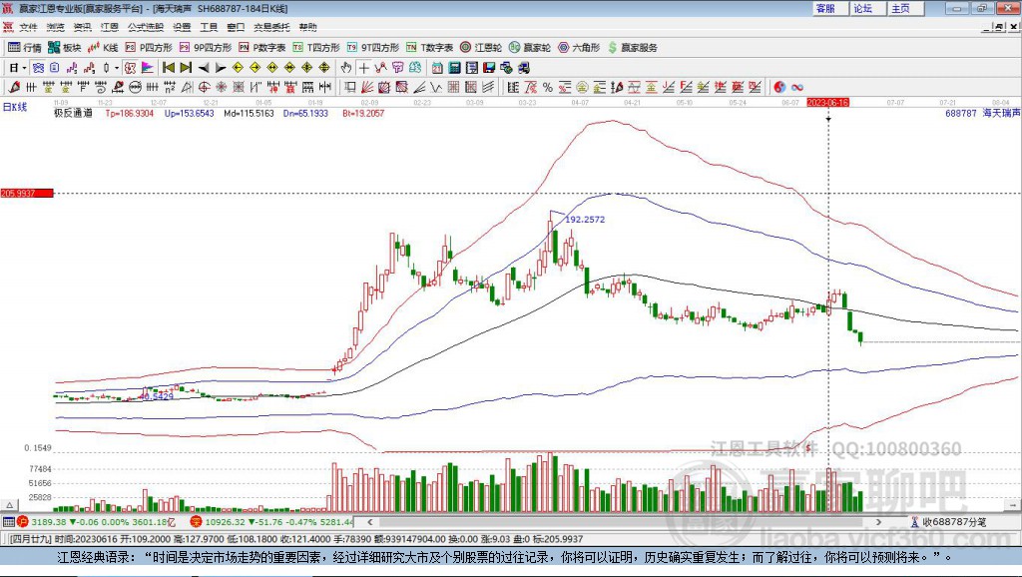Click the 日K线 label
The width and height of the screenshot is (1022, 577).
tap(15, 107)
